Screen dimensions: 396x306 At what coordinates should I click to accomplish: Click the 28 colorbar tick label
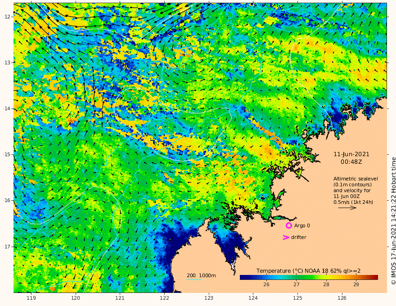326,284
